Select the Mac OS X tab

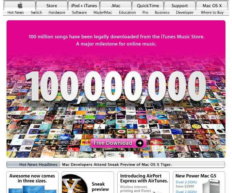tap(212, 6)
